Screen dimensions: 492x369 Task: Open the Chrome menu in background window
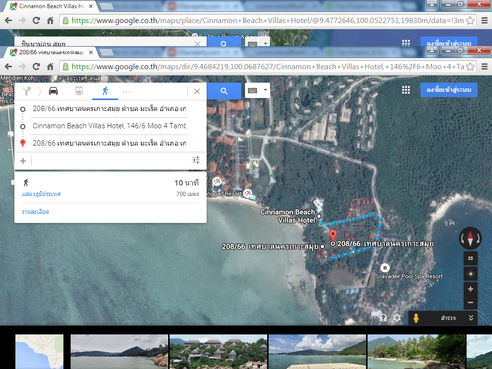[484, 20]
